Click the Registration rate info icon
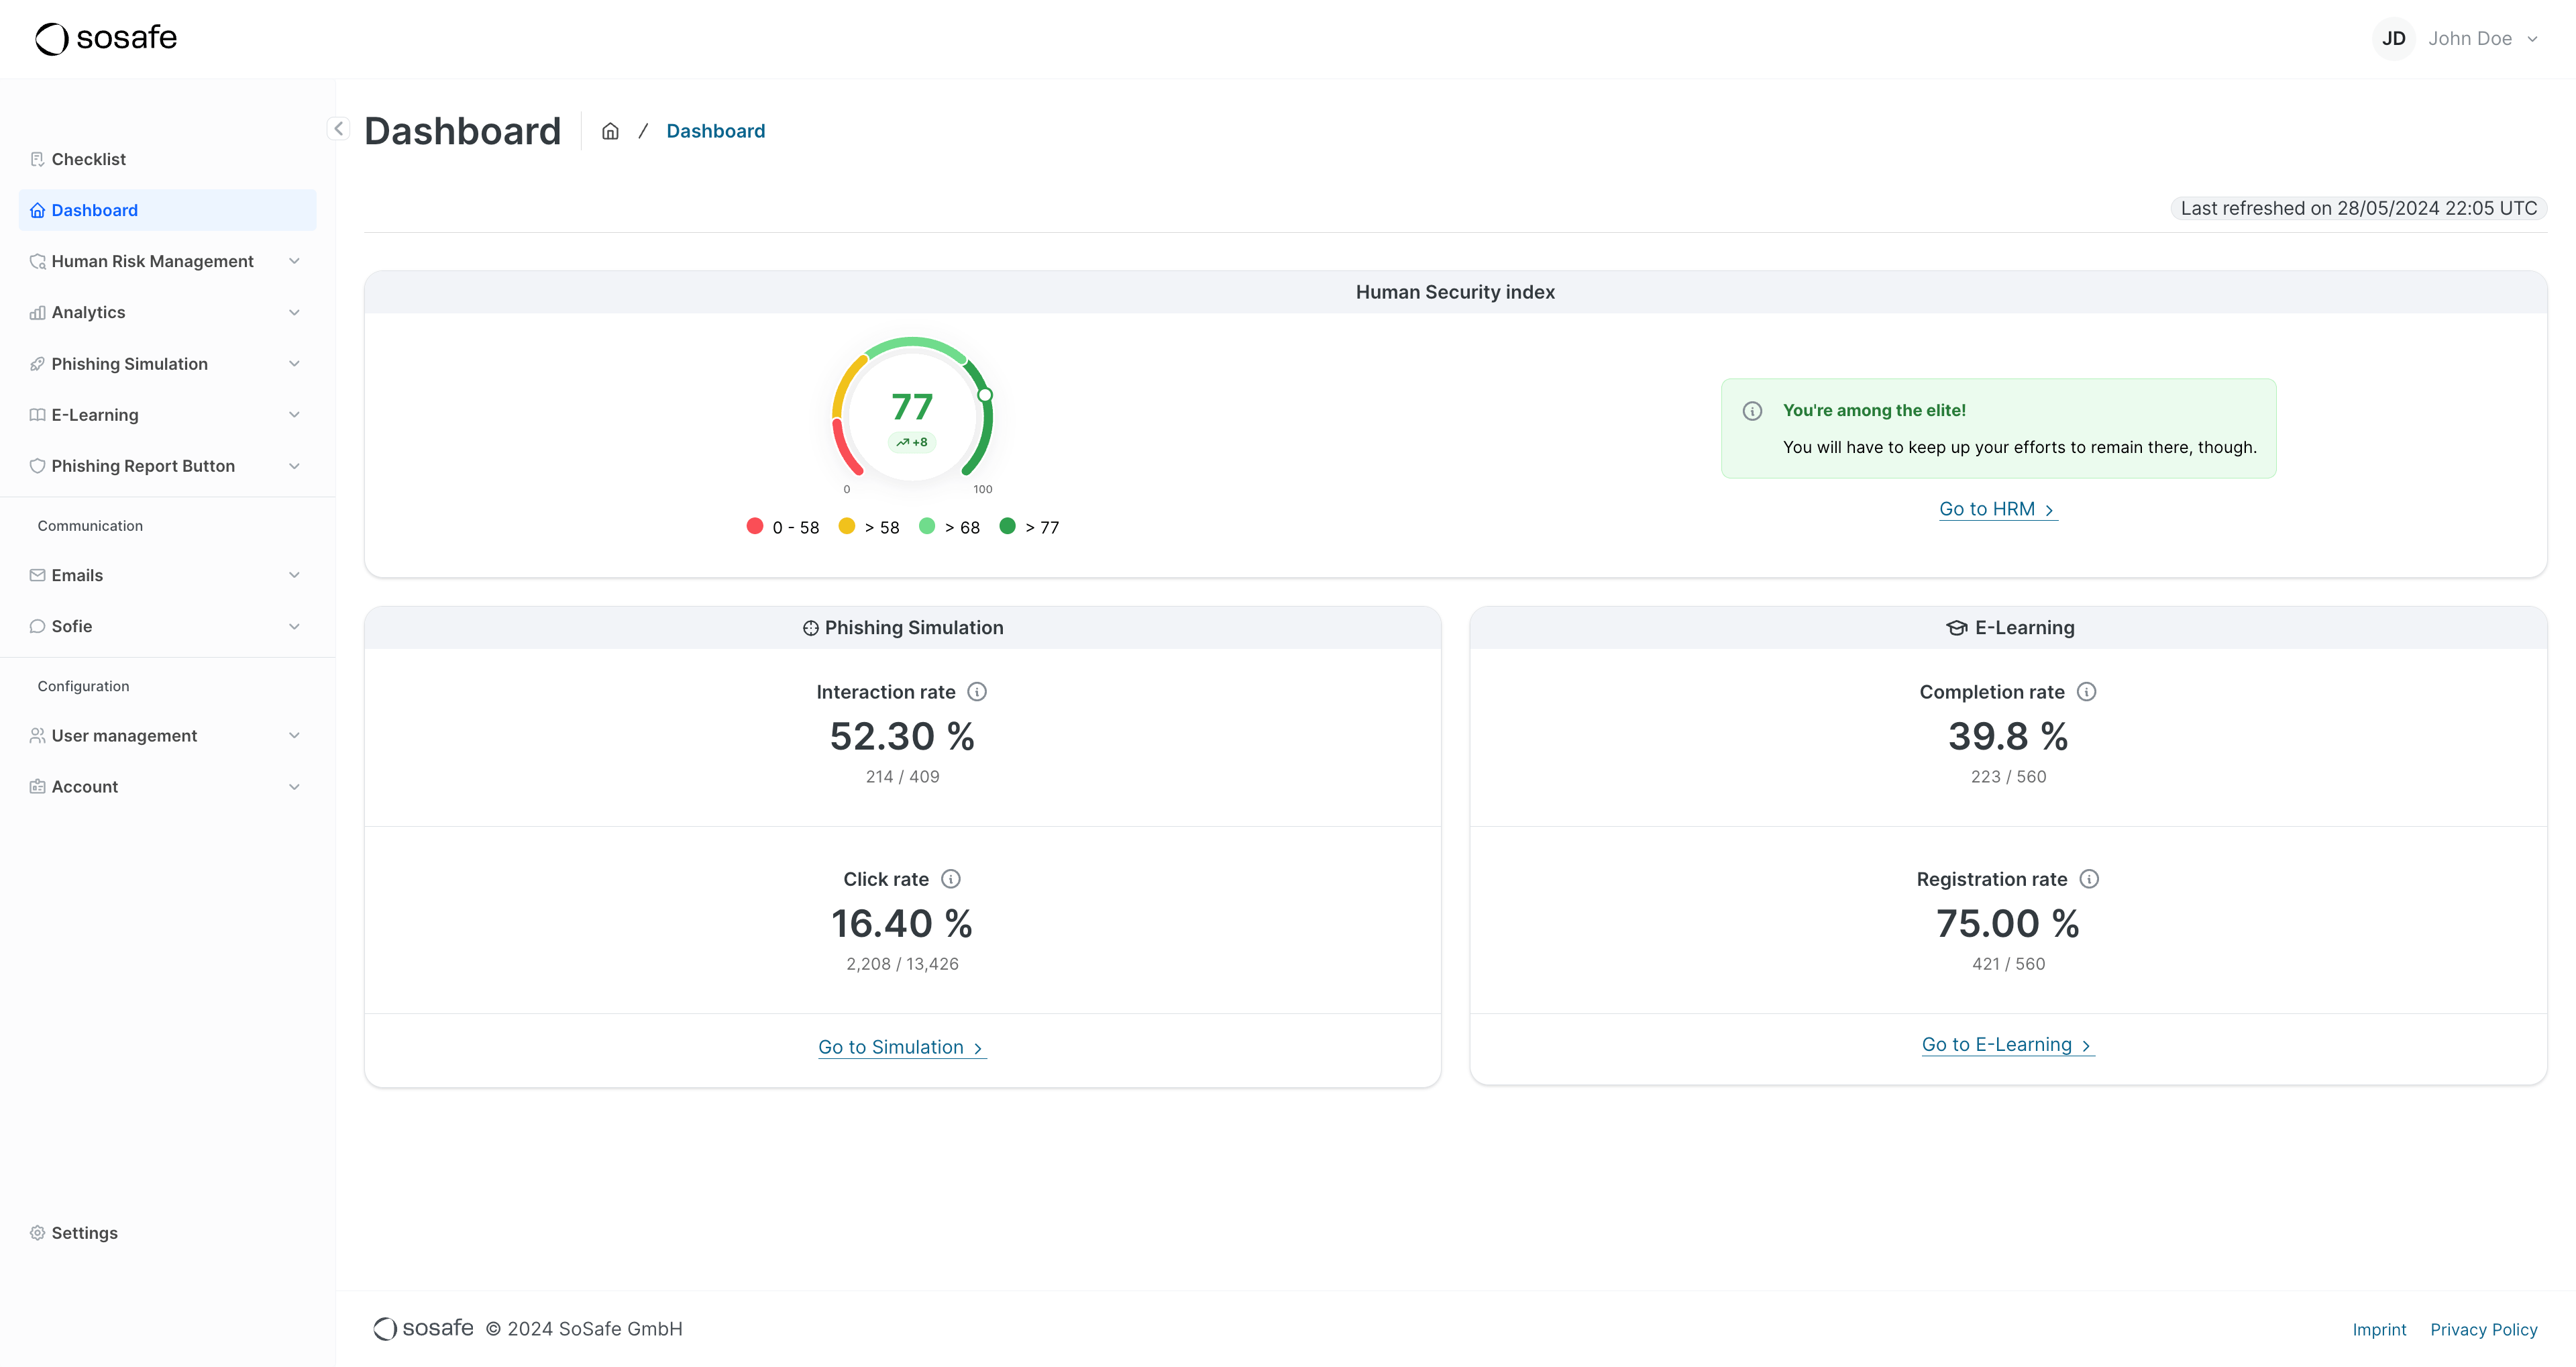 pyautogui.click(x=2089, y=878)
